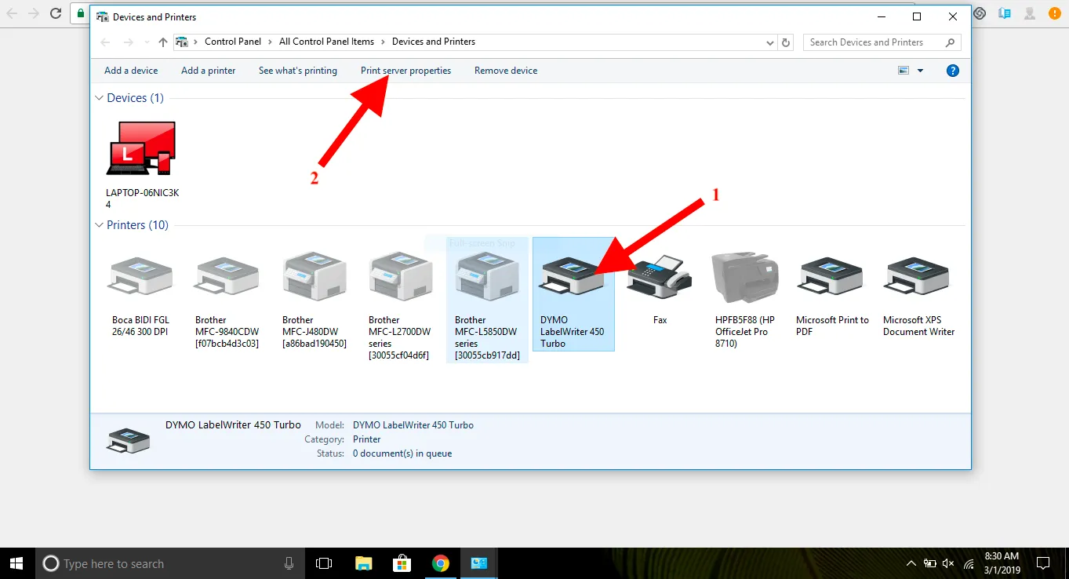The width and height of the screenshot is (1069, 579).
Task: Navigate to Control Panel in the breadcrumb
Action: point(233,42)
